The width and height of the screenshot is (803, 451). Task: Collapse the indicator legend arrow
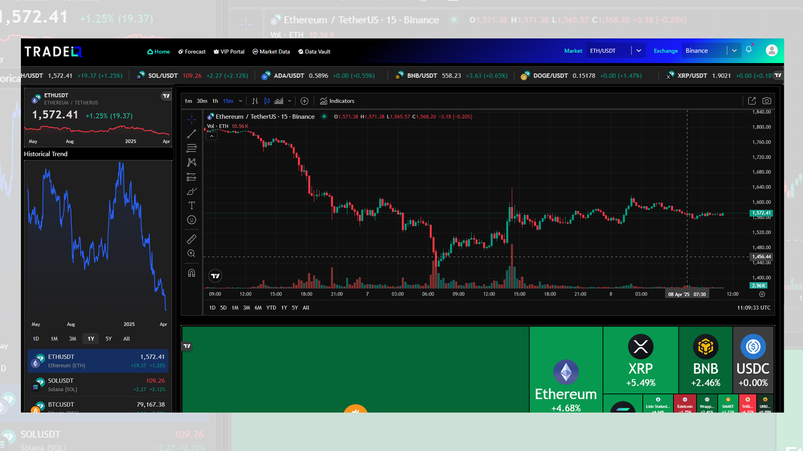(212, 136)
